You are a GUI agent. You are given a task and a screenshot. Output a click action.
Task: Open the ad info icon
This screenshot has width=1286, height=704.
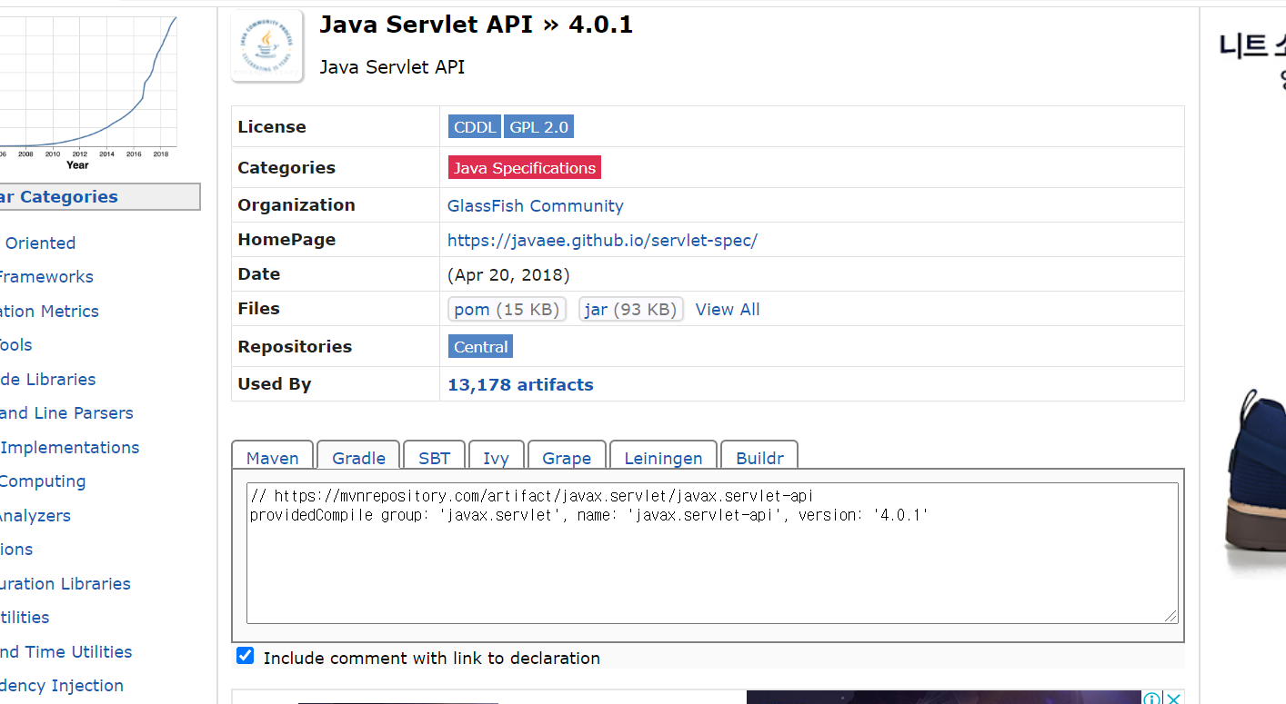[x=1152, y=698]
